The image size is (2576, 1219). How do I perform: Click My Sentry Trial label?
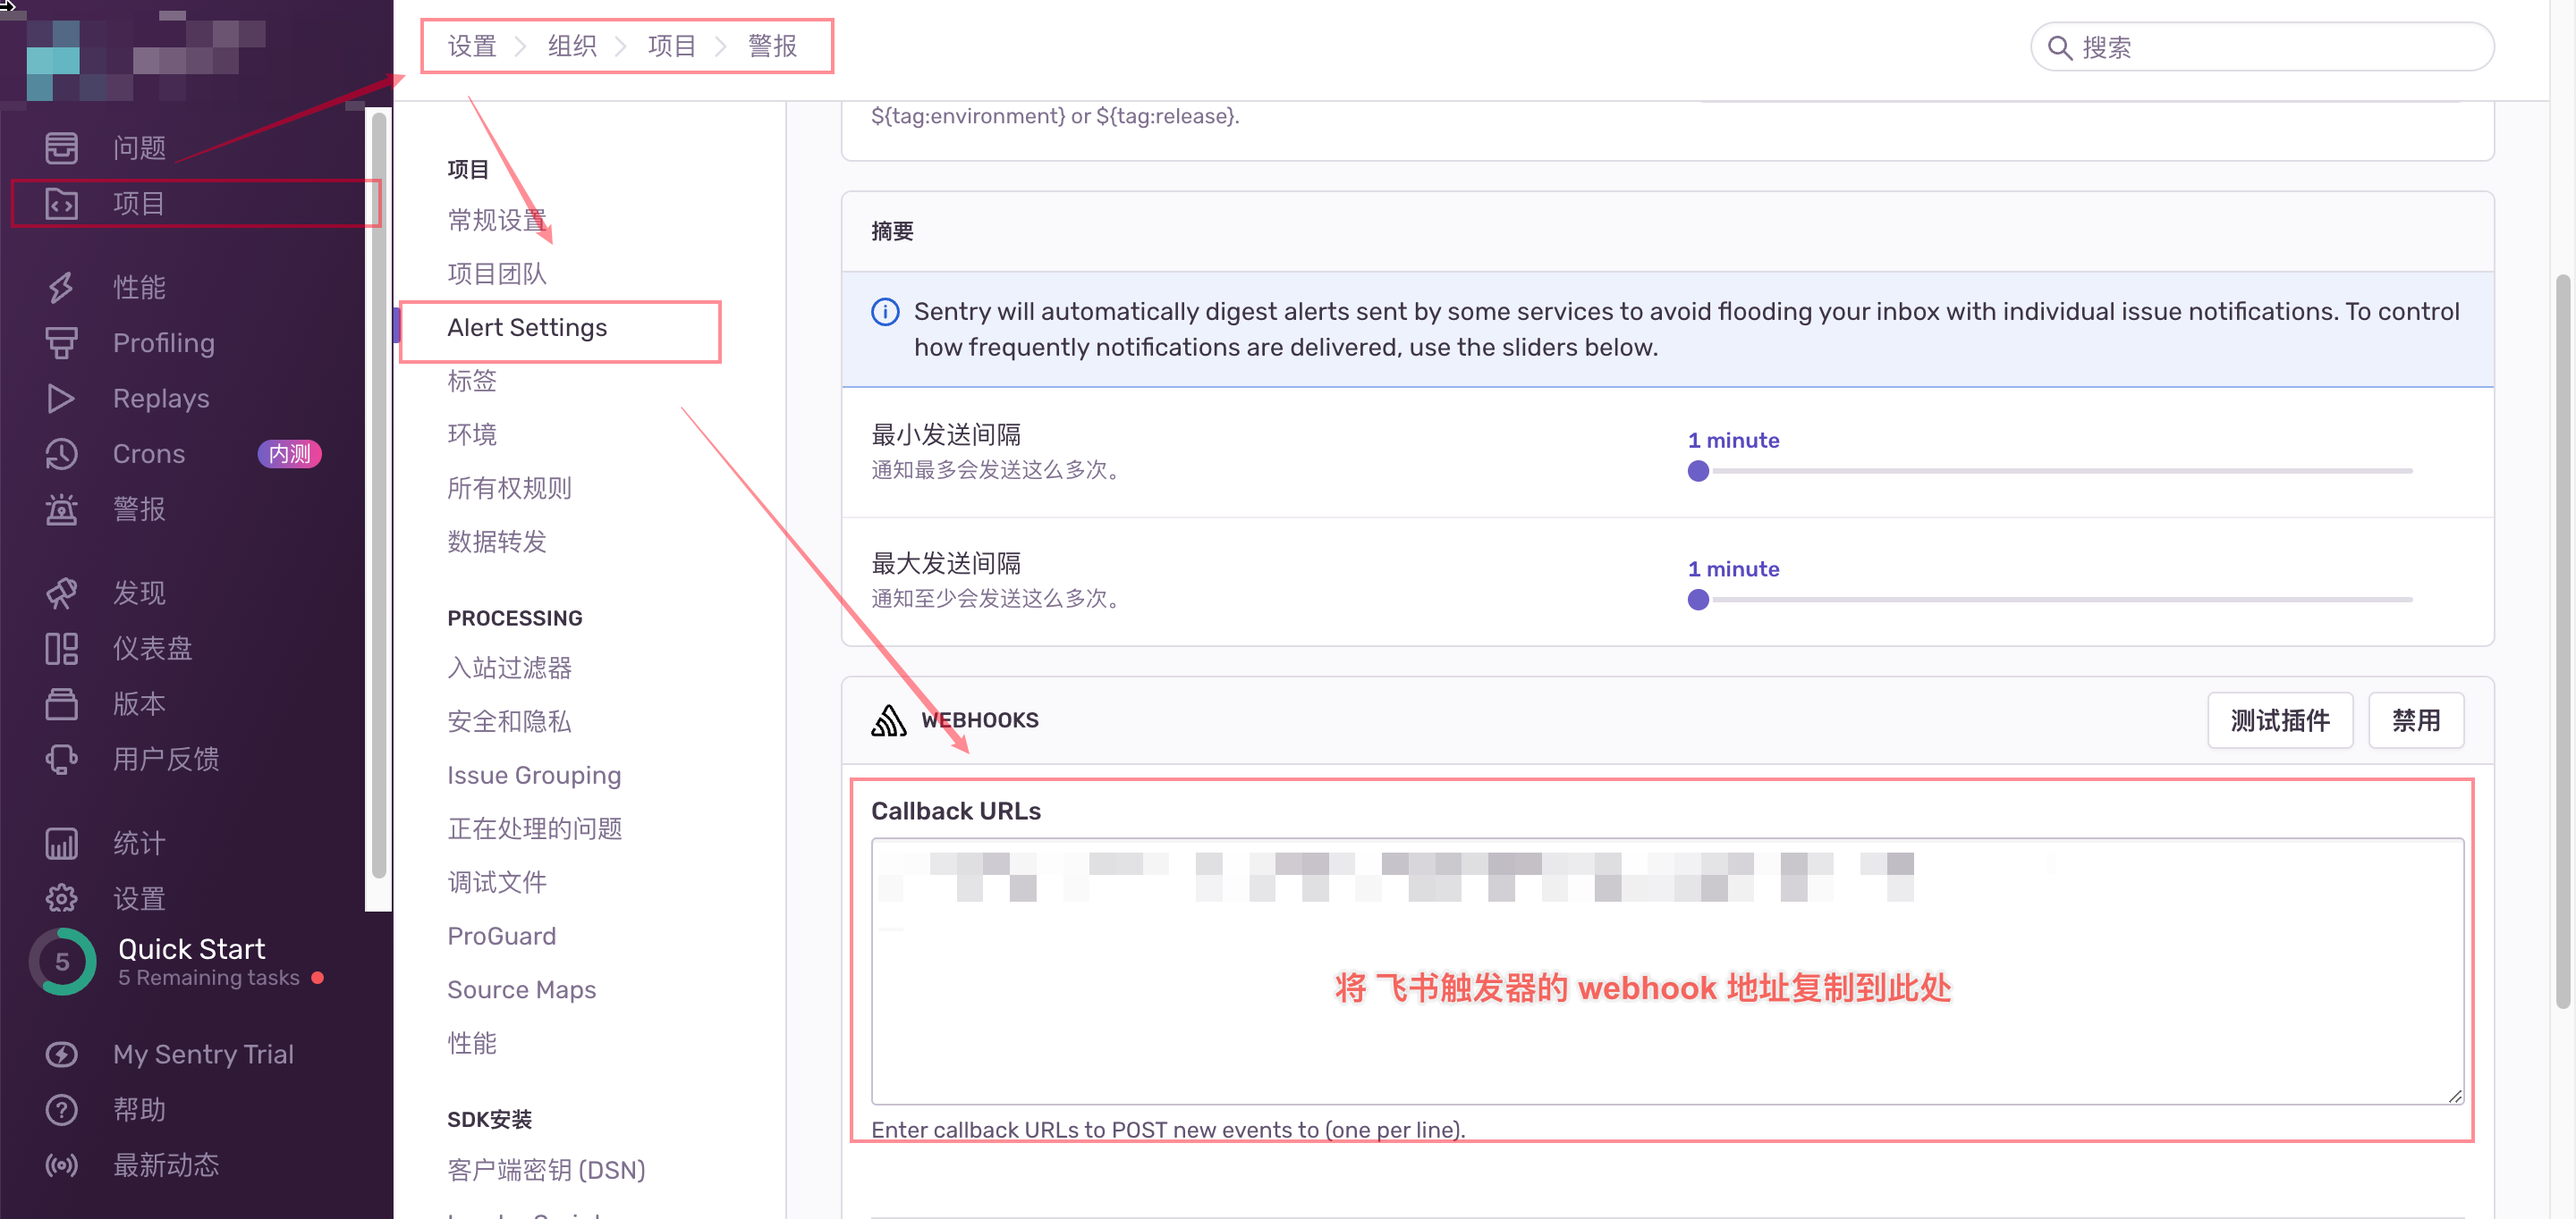[x=203, y=1055]
